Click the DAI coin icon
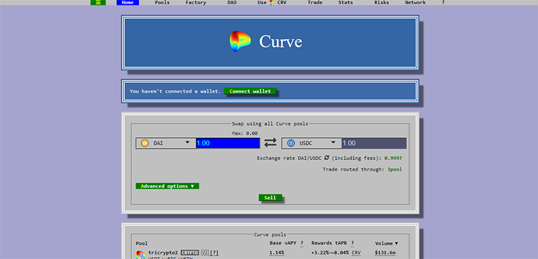 click(145, 143)
